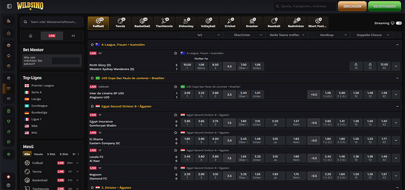Click the highlighted sports icon in left rail
Viewport: 405px width, 190px height.
[x=9, y=88]
